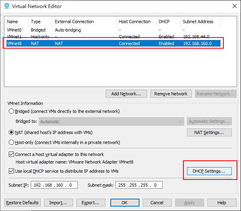This screenshot has width=241, height=211.
Task: Click the 192.168.44.0 subnet address cell
Action: click(x=196, y=37)
